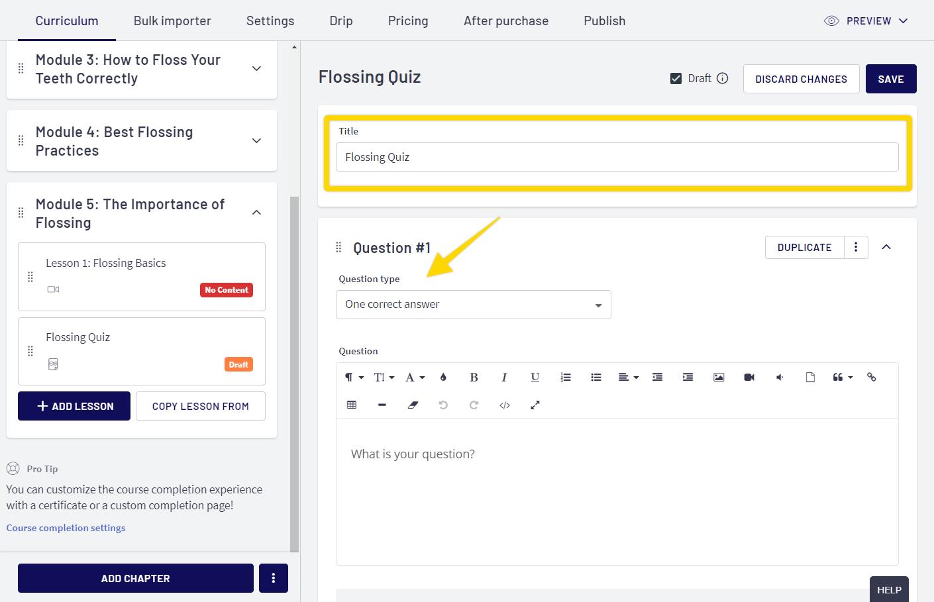
Task: Open the Question #1 more options menu
Action: coord(856,247)
